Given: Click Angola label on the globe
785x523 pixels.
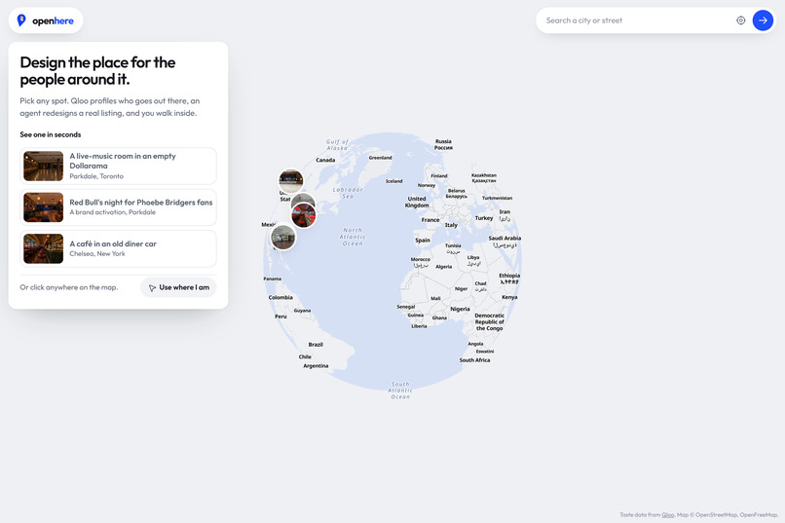Looking at the screenshot, I should 475,344.
